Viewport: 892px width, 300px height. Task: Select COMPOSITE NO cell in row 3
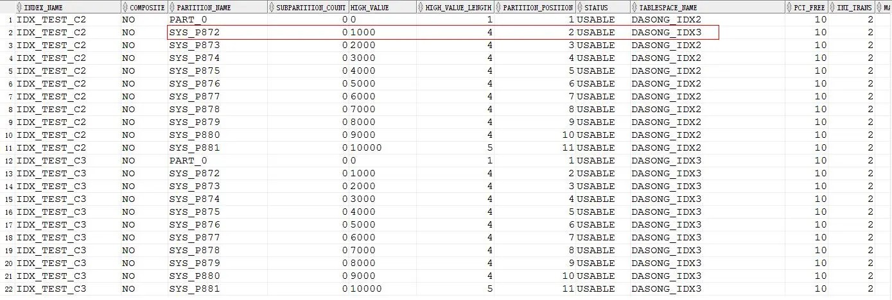(x=144, y=46)
